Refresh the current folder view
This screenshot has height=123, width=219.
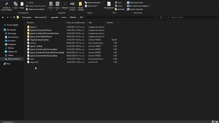click(161, 17)
